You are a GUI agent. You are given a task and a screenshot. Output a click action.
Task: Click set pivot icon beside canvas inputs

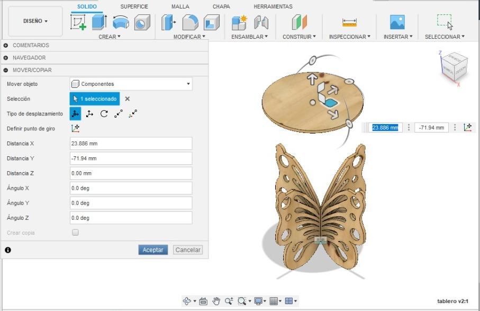(468, 127)
